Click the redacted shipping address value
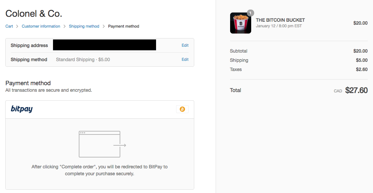The height and width of the screenshot is (193, 373). [104, 45]
